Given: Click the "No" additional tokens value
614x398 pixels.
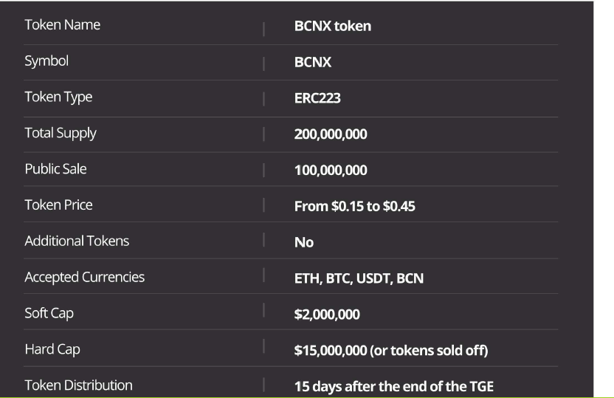Looking at the screenshot, I should coord(304,243).
